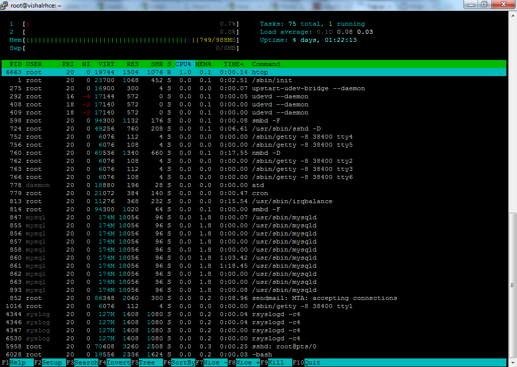The image size is (517, 367).
Task: Click the TIME+ column header
Action: pyautogui.click(x=233, y=64)
